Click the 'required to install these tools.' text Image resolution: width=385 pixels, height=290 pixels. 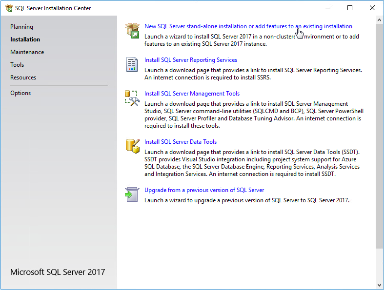(x=182, y=126)
